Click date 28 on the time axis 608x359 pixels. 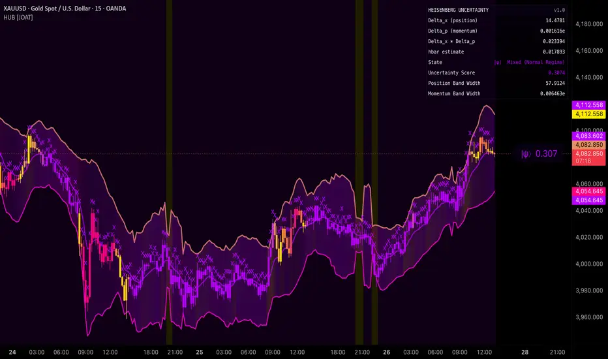coord(524,352)
